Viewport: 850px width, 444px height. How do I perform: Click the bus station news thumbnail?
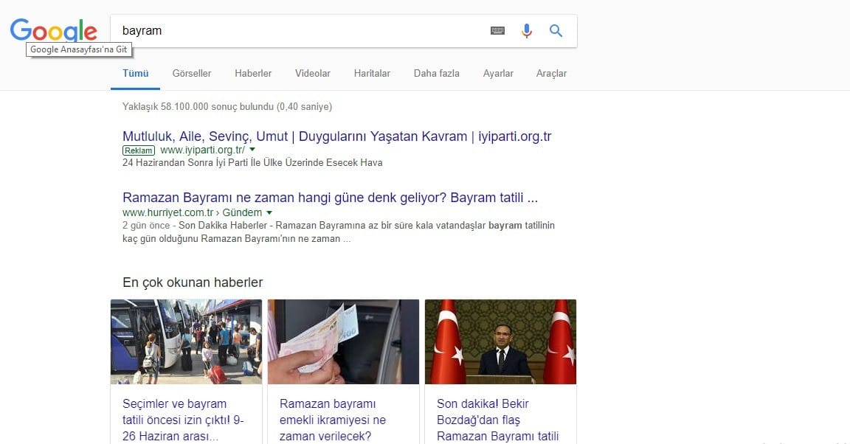(x=186, y=341)
